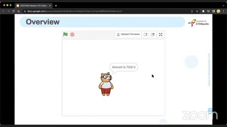Reload the page with refresh icon
This screenshot has height=127, width=227.
tap(13, 11)
